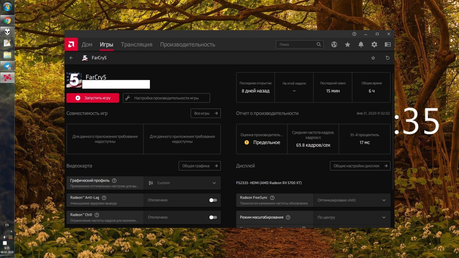This screenshot has width=459, height=258.
Task: Show help for Radeon FreeSync
Action: click(272, 197)
